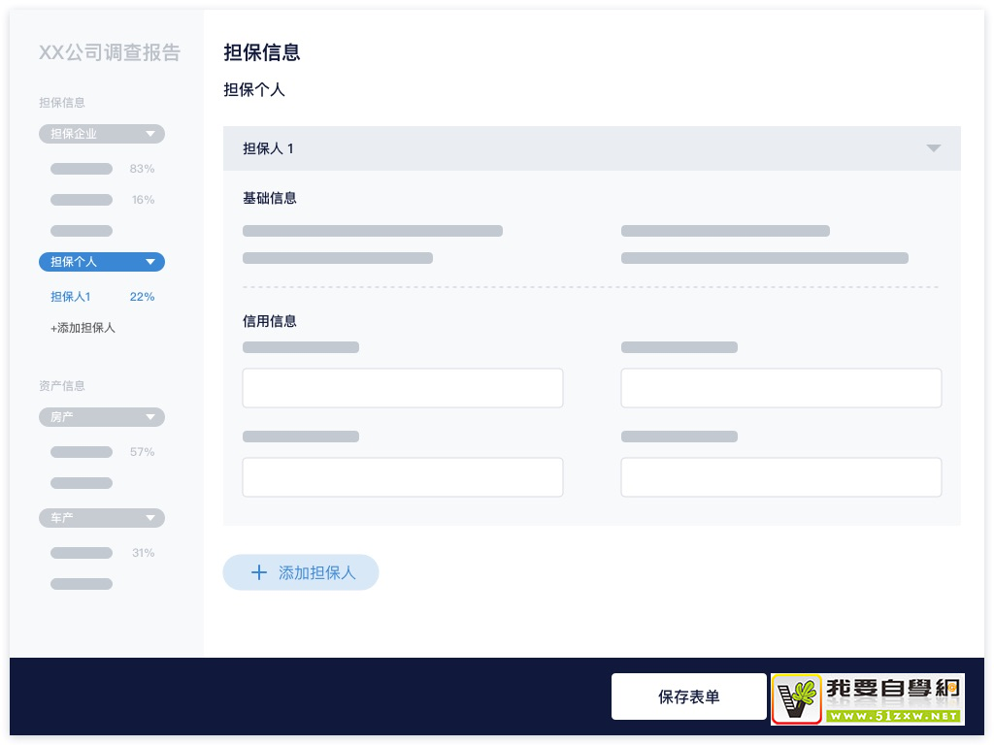Click the 担保信息 heading in sidebar
994x745 pixels.
click(61, 103)
